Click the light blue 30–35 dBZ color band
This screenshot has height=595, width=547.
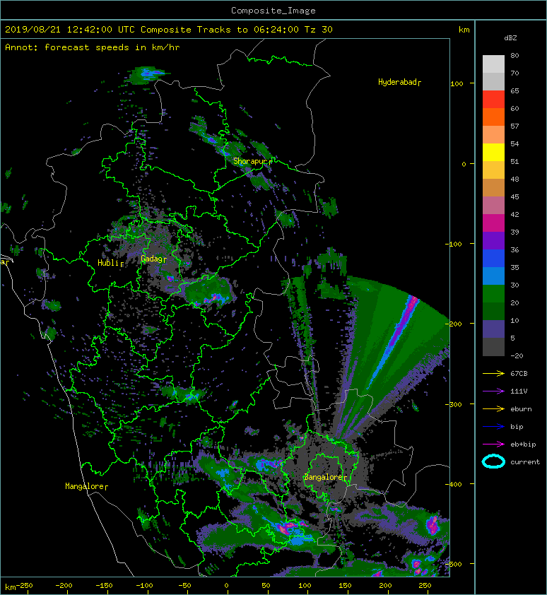point(493,276)
